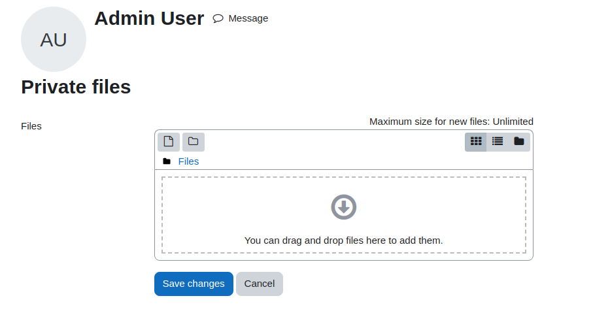Click the Files field label
Image resolution: width=610 pixels, height=330 pixels.
(31, 126)
